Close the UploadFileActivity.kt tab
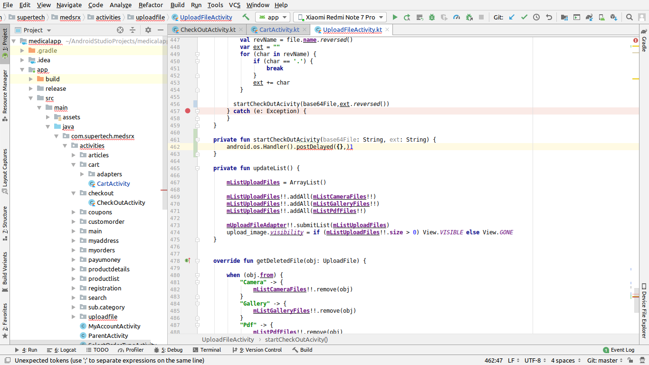Image resolution: width=649 pixels, height=365 pixels. (387, 29)
